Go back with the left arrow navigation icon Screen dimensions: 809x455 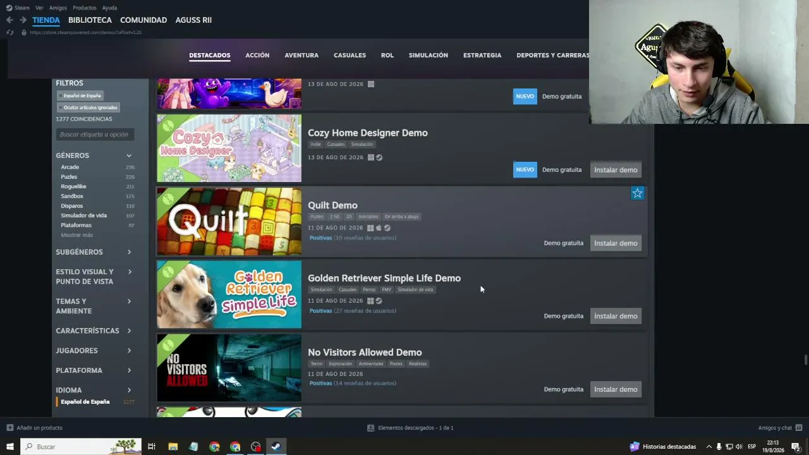9,20
